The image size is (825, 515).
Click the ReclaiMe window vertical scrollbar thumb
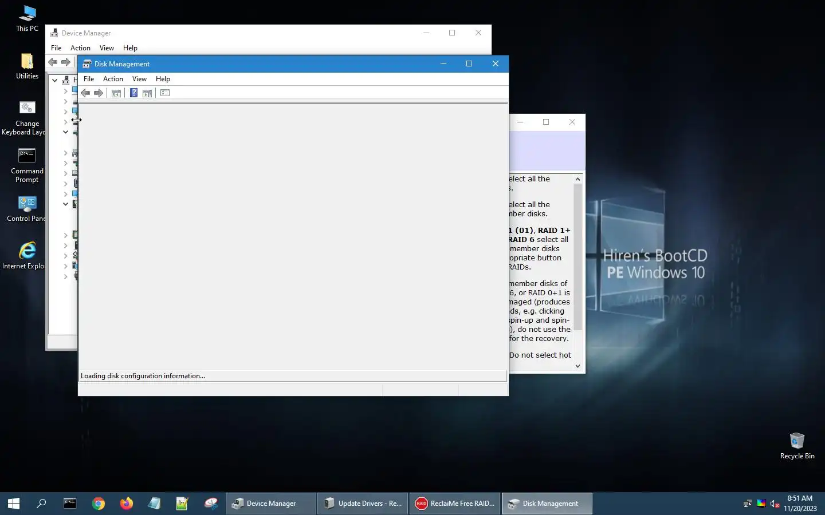[x=577, y=256]
